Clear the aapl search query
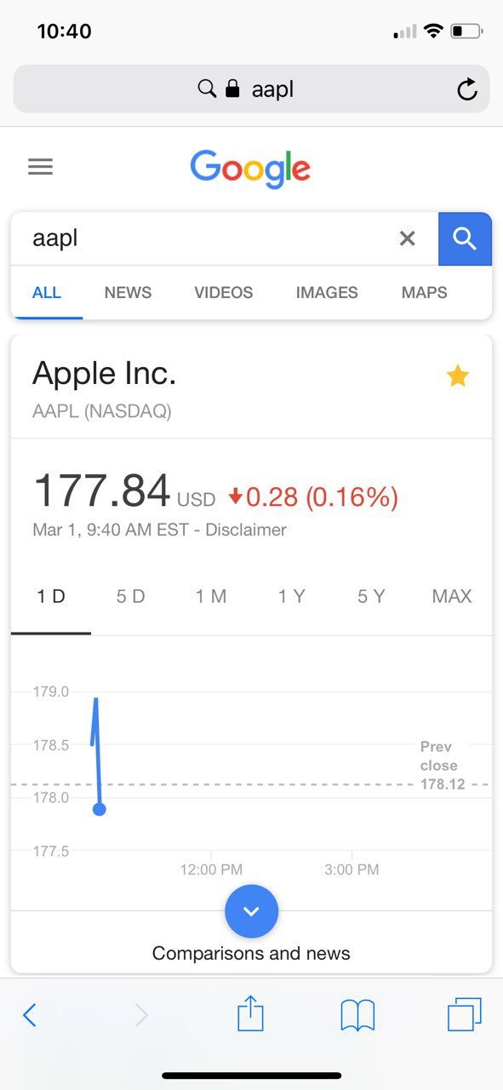The image size is (503, 1090). coord(408,239)
